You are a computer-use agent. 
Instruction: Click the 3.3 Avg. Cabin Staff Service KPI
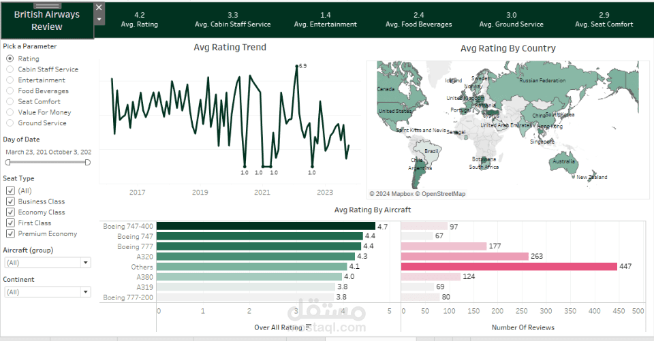233,20
